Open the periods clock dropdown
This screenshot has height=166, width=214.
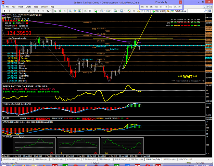102,11
